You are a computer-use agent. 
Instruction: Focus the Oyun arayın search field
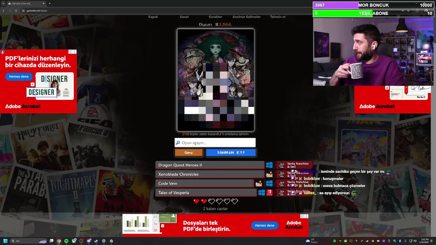pos(215,143)
